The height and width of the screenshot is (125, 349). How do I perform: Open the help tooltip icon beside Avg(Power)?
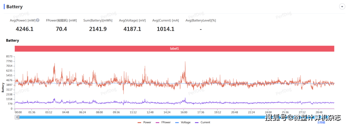point(38,20)
